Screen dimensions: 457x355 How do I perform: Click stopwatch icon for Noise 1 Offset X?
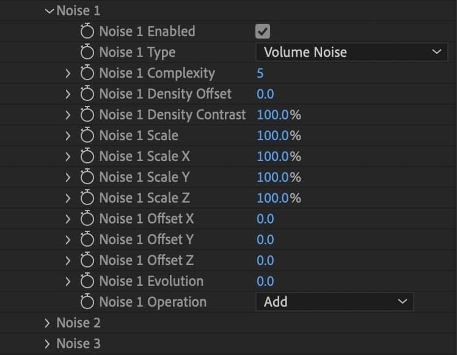88,219
